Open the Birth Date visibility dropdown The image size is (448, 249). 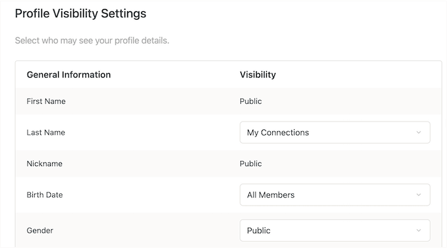point(335,195)
